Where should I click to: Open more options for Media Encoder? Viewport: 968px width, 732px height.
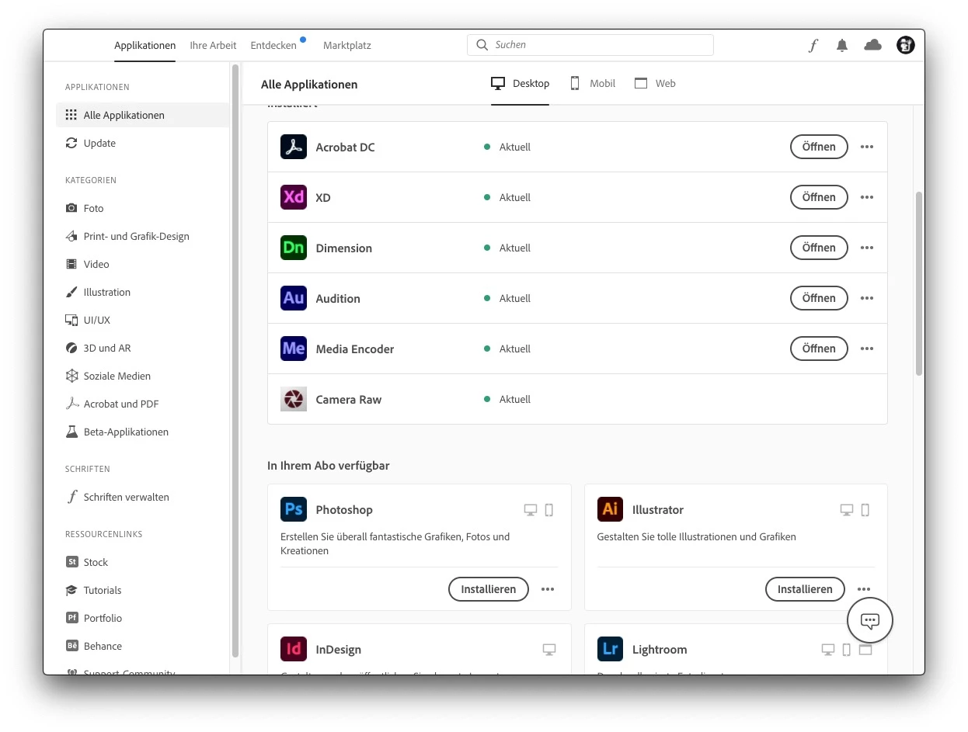[867, 349]
